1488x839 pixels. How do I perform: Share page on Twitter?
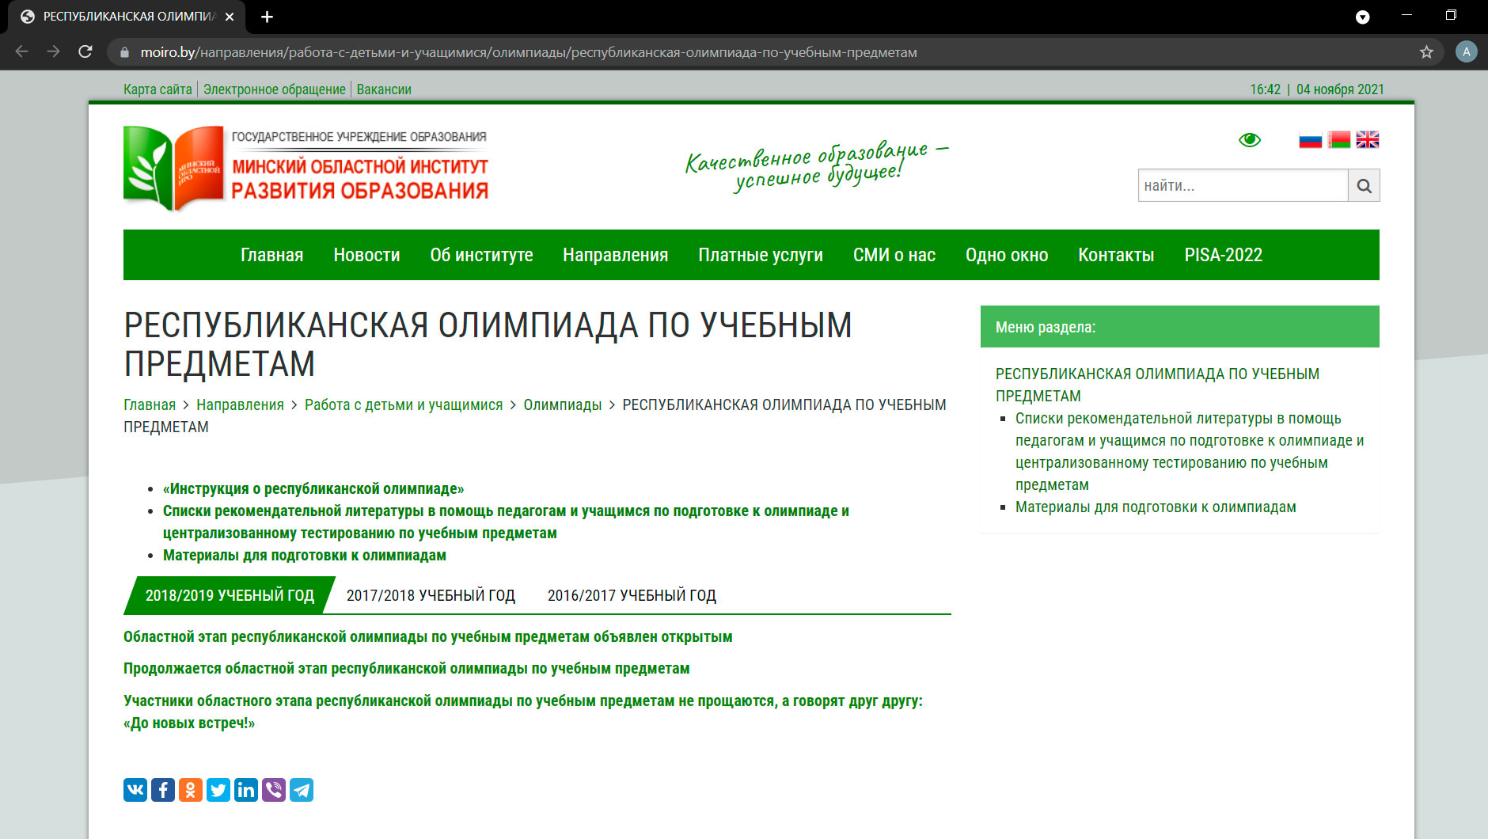pyautogui.click(x=218, y=790)
